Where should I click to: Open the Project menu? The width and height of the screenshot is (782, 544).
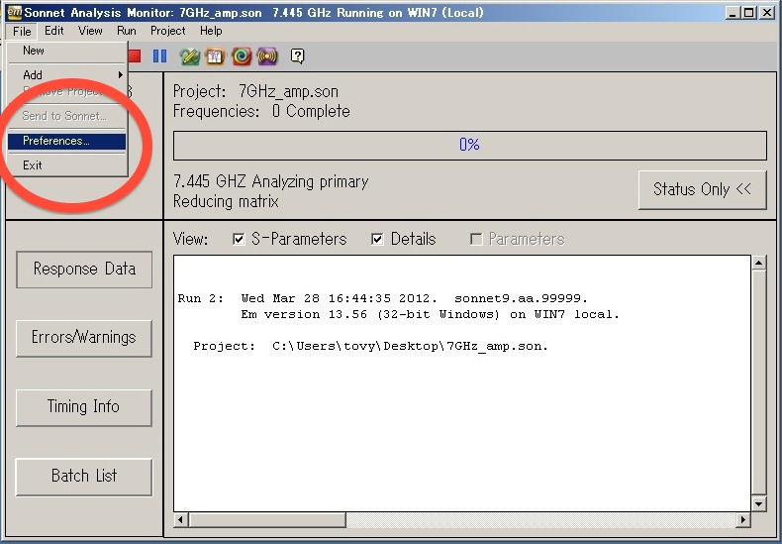point(167,31)
